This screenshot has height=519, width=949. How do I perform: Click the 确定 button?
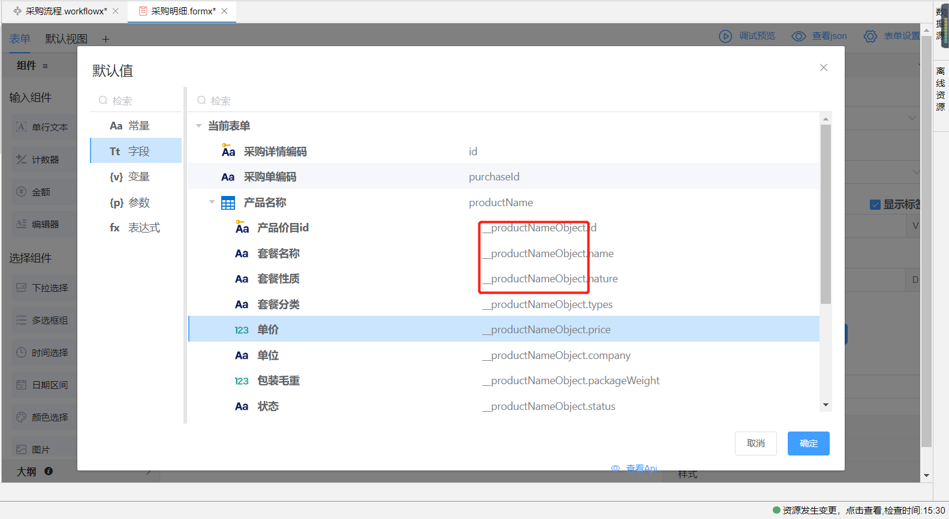pos(808,443)
